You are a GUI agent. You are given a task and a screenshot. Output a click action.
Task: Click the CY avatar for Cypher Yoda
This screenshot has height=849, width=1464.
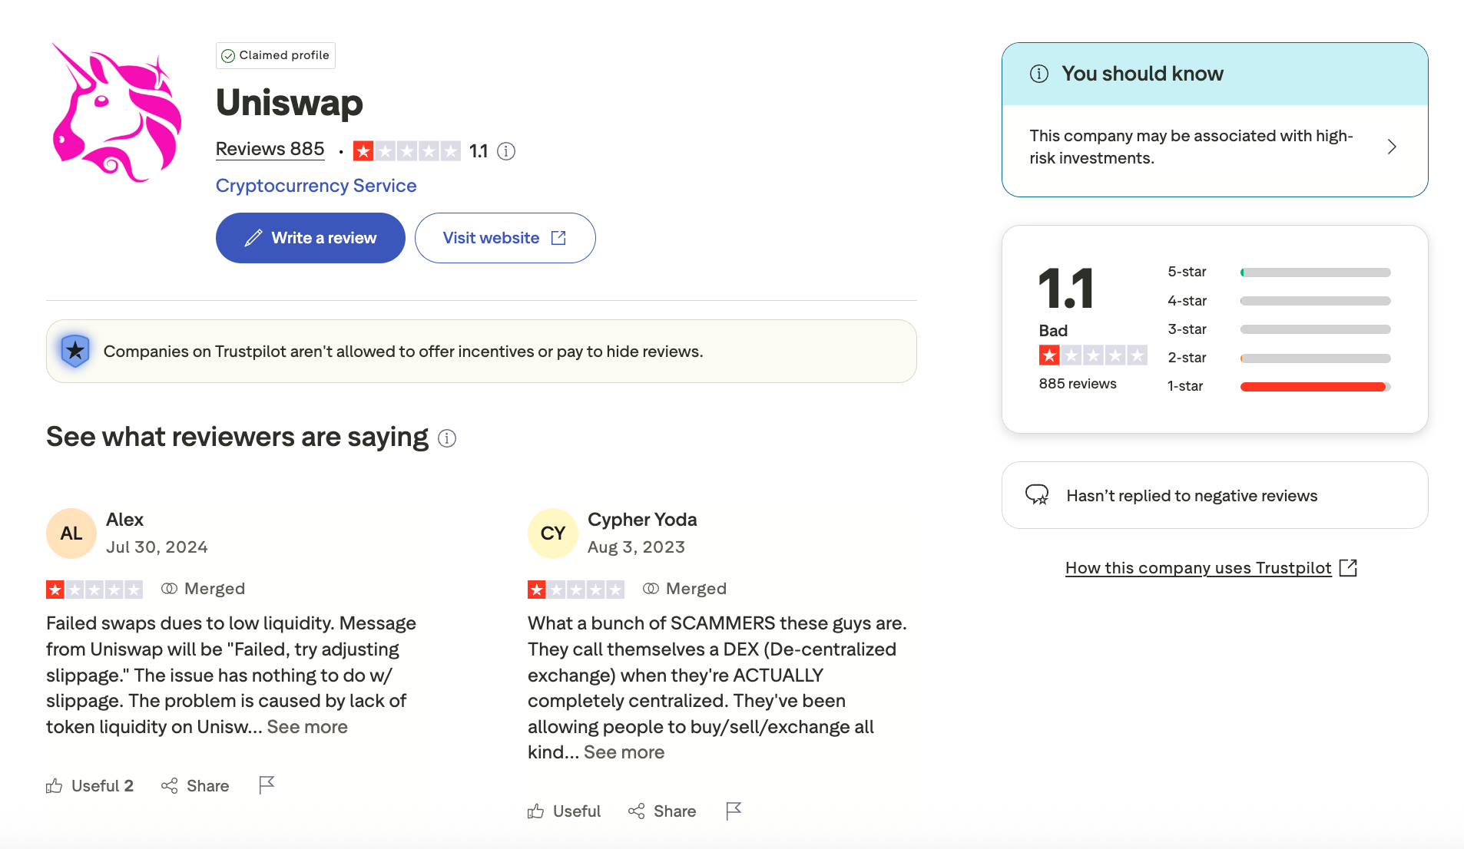coord(553,534)
